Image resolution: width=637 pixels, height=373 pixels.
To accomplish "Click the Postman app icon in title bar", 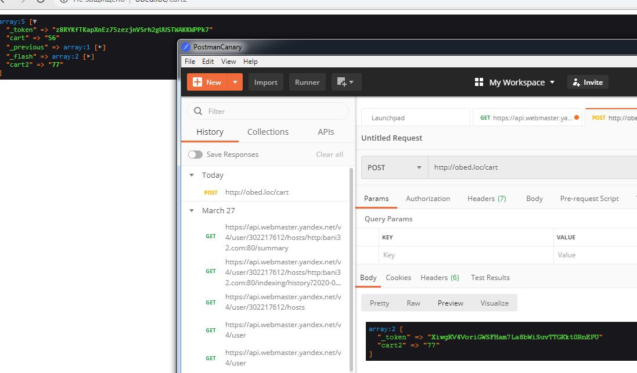I will 186,46.
